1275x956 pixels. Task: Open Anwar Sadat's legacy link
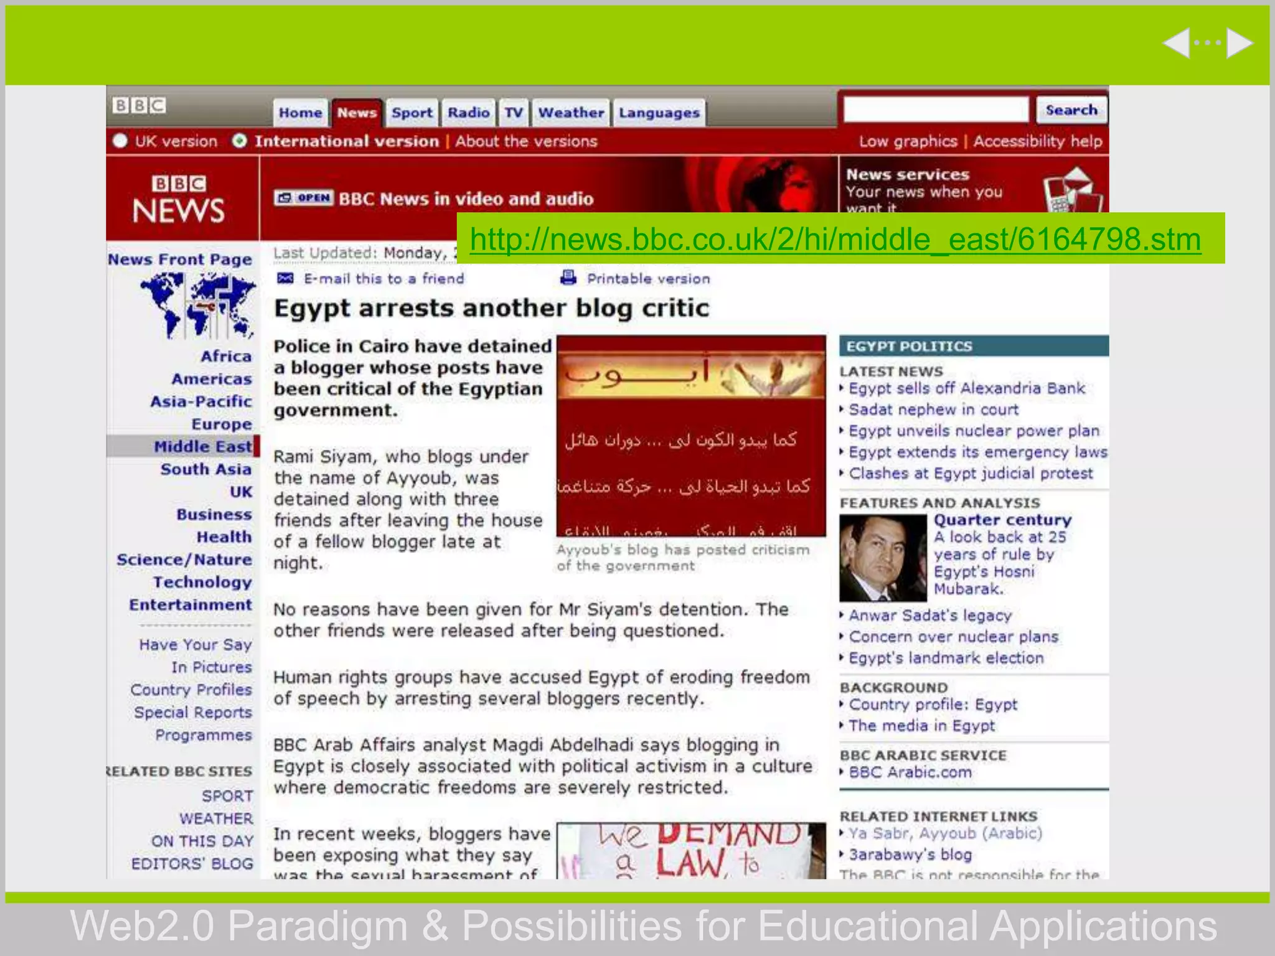(x=930, y=616)
